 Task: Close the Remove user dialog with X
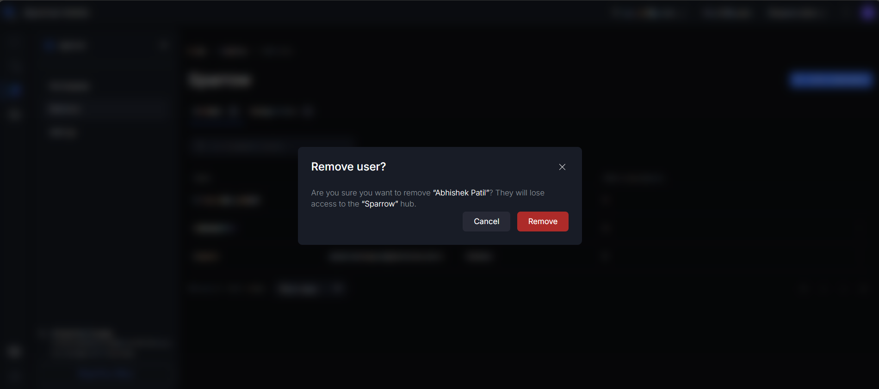click(562, 167)
